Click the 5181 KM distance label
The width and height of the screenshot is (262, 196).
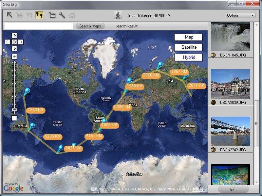tap(94, 136)
